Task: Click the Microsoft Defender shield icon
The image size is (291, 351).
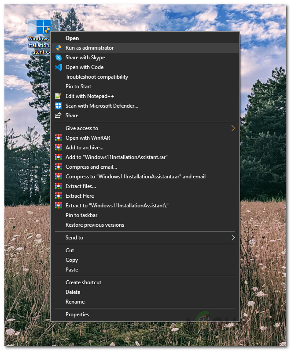Action: pyautogui.click(x=59, y=106)
